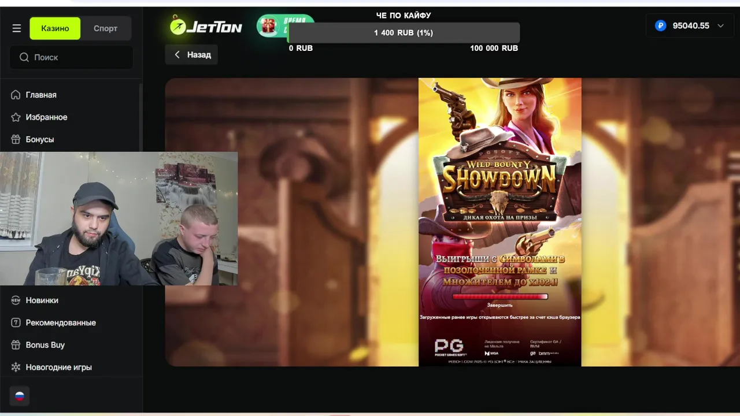This screenshot has height=416, width=740.
Task: Click the ruble currency icon
Action: [661, 25]
